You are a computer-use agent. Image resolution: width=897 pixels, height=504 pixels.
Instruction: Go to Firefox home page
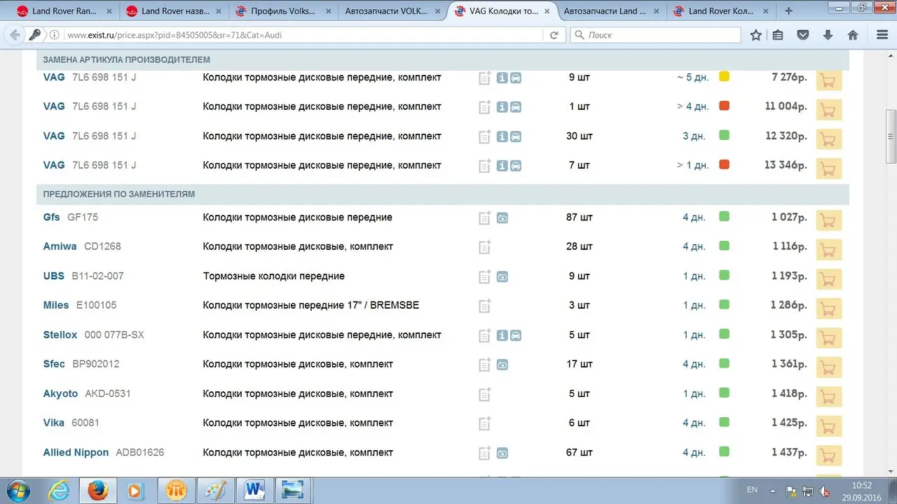pos(853,35)
